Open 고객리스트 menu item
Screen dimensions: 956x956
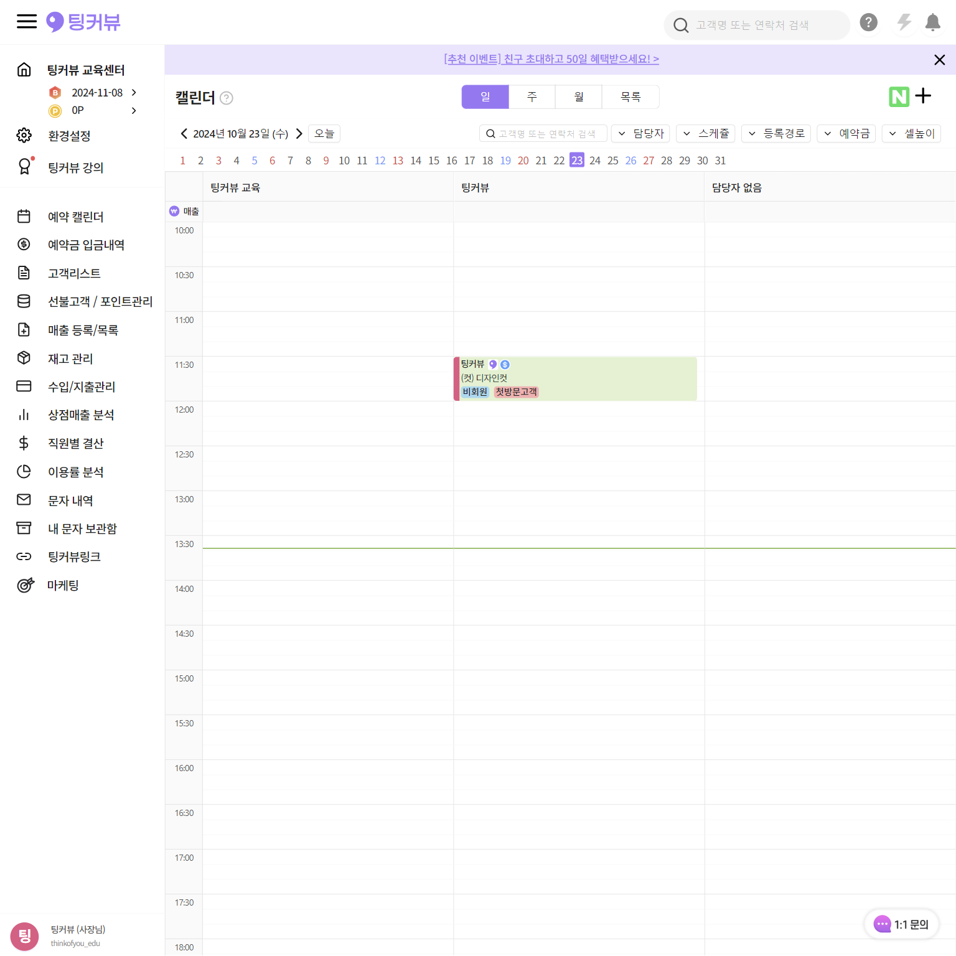74,273
